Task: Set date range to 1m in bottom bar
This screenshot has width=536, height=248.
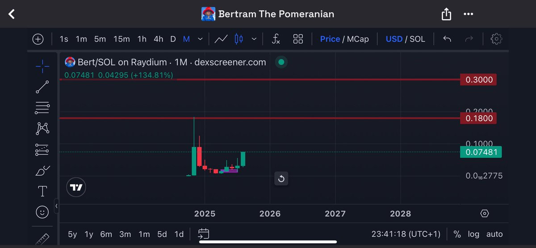Action: (144, 234)
